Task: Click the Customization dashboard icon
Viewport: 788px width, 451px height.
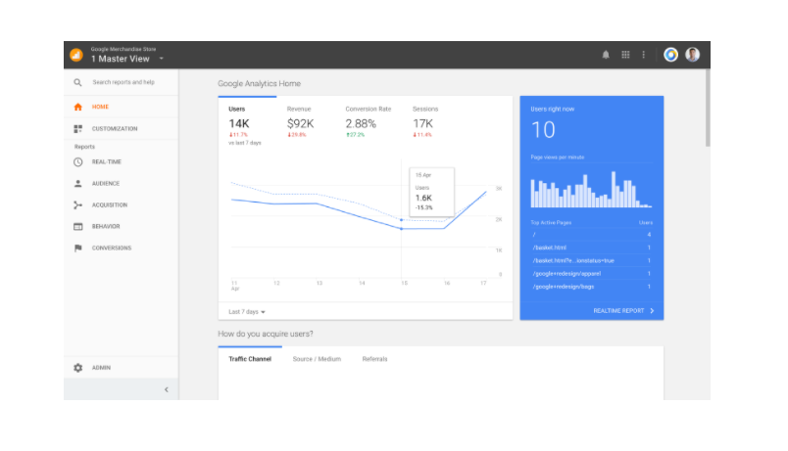Action: pos(77,129)
